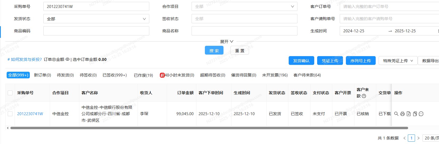Image resolution: width=439 pixels, height=144 pixels.
Task: Open the 合作项目 dropdown
Action: 244,7
